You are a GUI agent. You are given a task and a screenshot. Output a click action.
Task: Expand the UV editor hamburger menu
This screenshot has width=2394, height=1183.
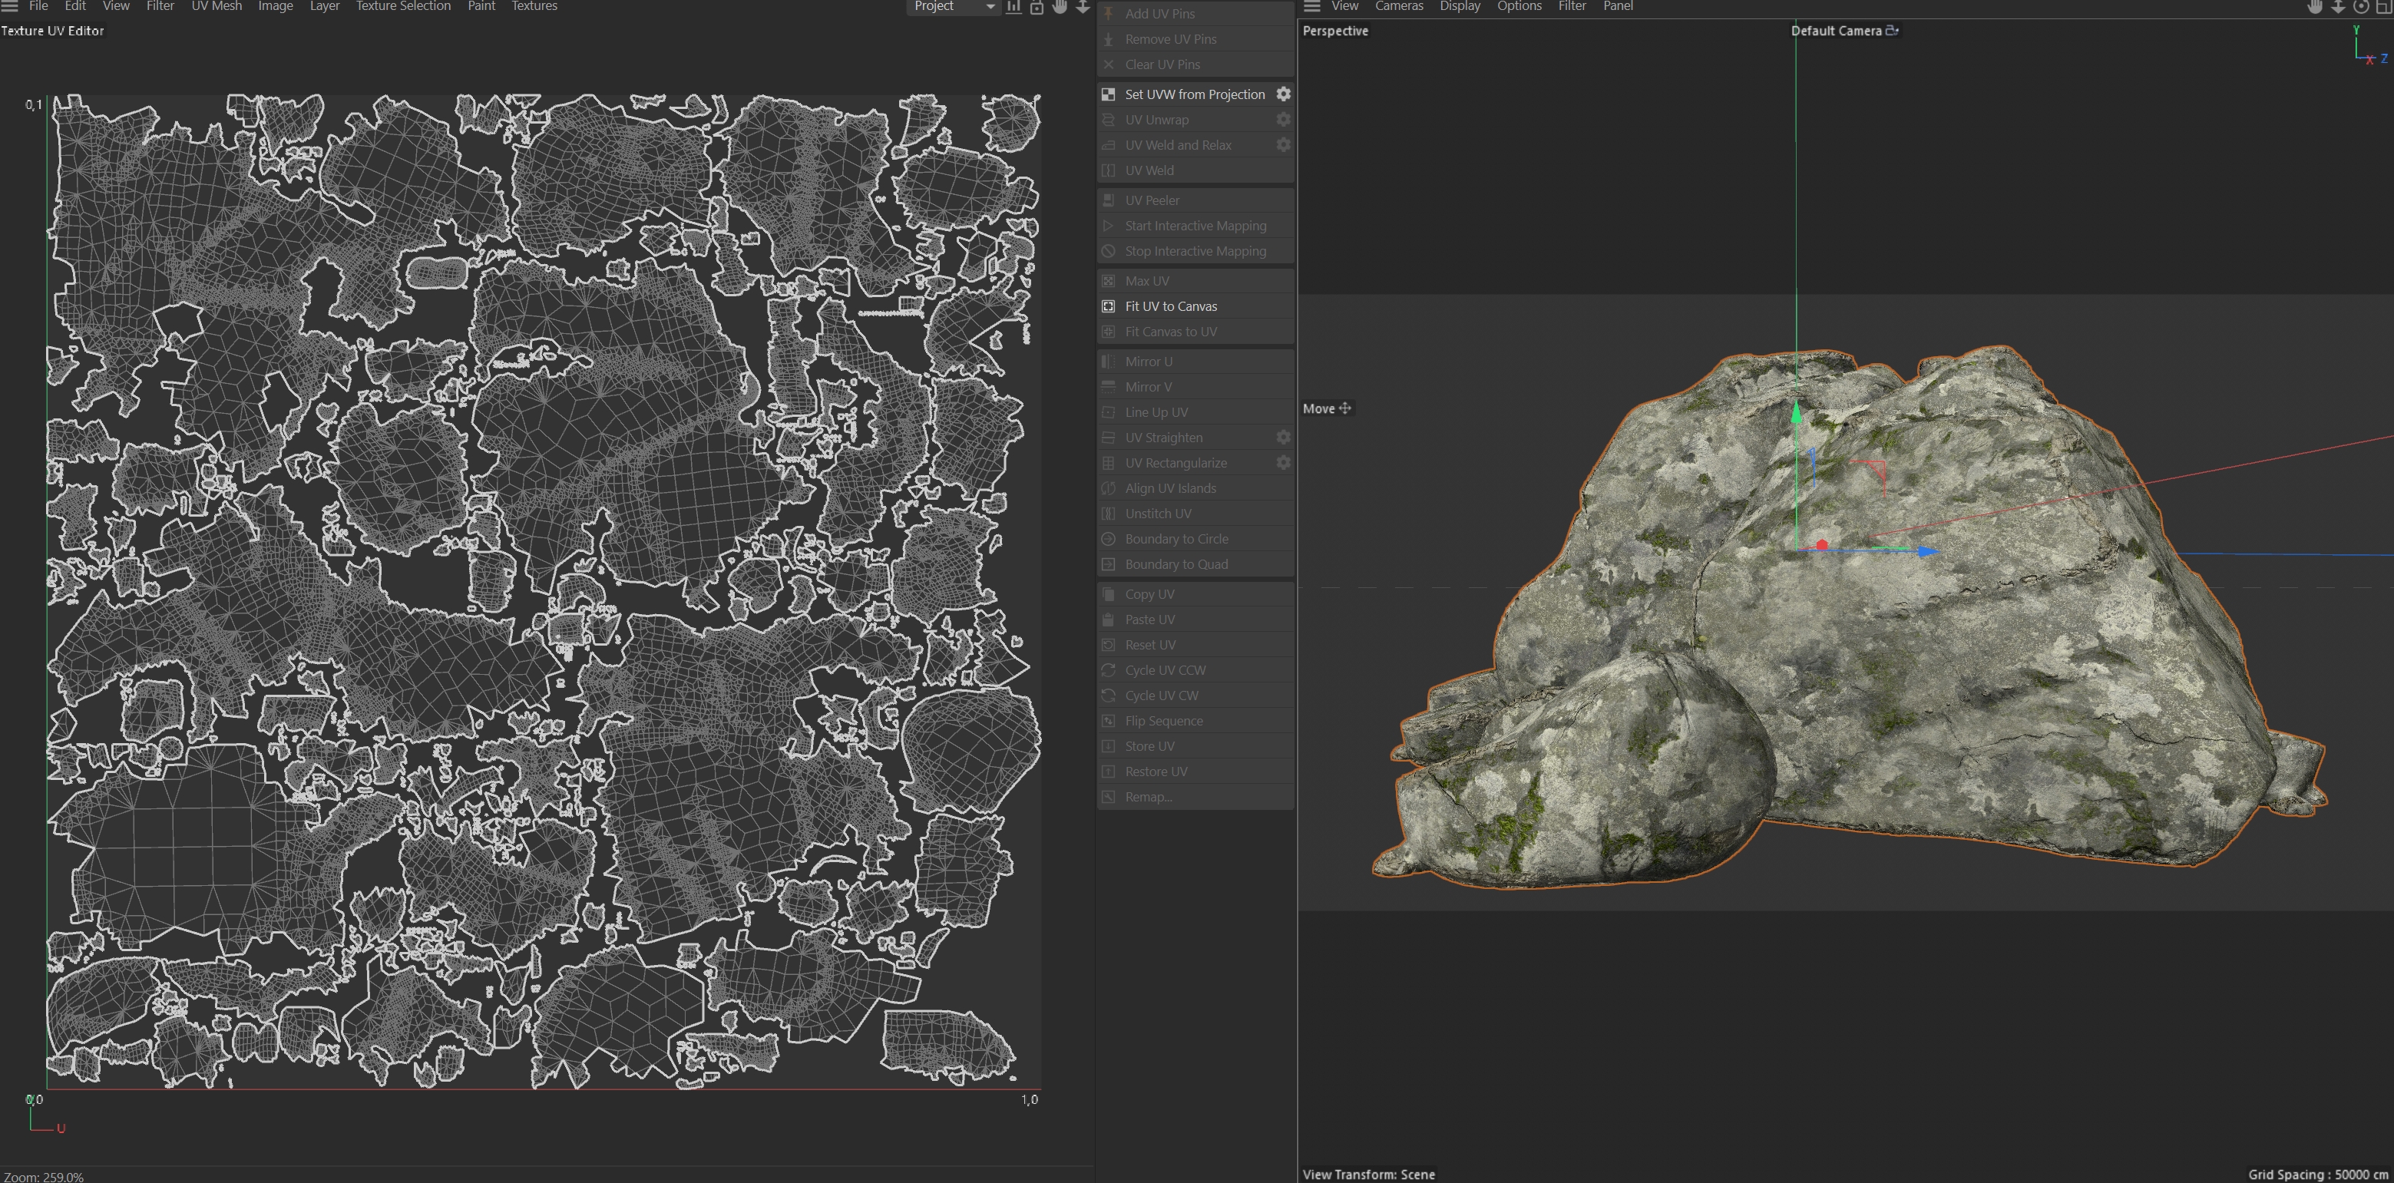[9, 5]
